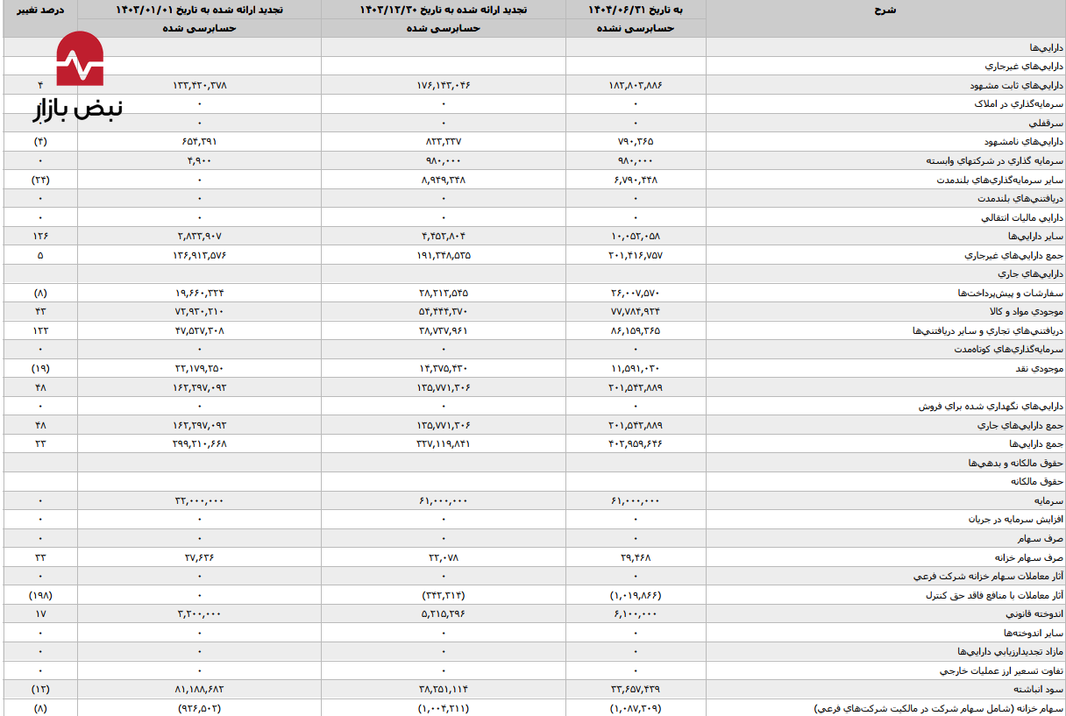Select the شرح column header
Viewport: 1066px width, 716px height.
click(885, 10)
